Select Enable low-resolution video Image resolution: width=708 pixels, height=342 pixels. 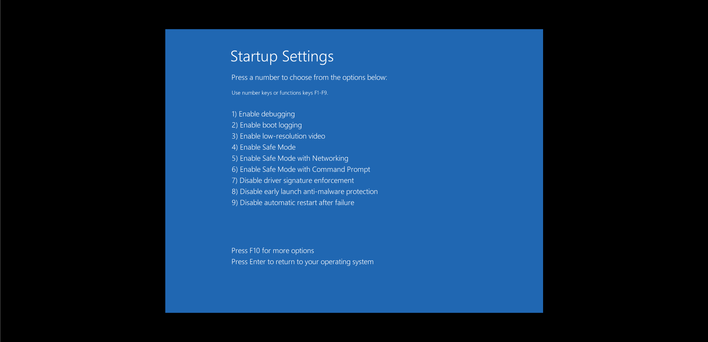coord(279,136)
